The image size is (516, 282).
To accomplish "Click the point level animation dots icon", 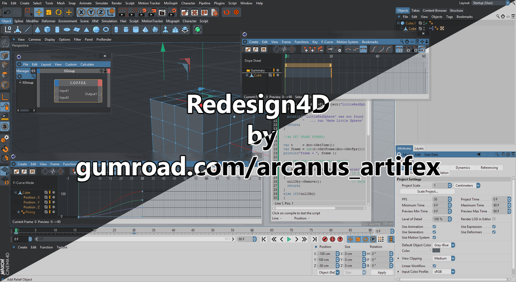I will click(x=381, y=239).
